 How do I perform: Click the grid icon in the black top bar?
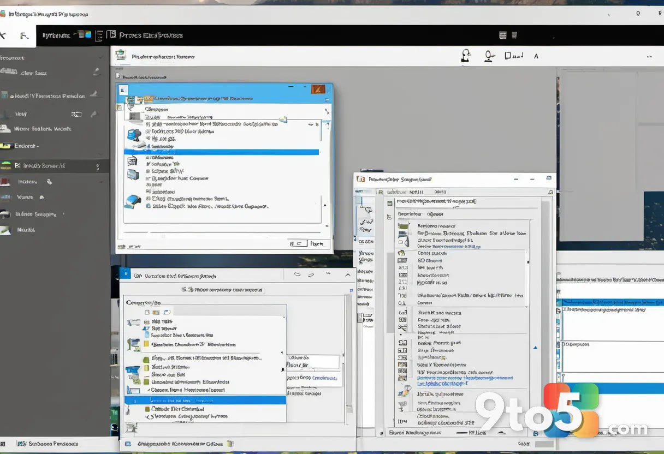coord(503,35)
